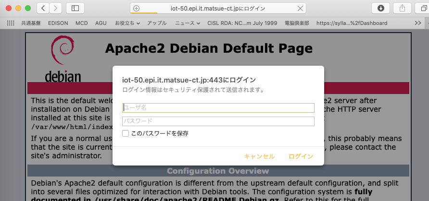Click the Safari back navigation arrow
Screen dimensions: 429x201
(43, 8)
